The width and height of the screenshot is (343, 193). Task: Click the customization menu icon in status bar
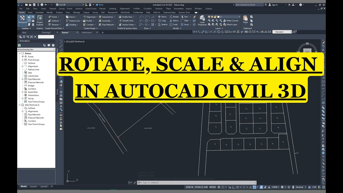pyautogui.click(x=323, y=187)
